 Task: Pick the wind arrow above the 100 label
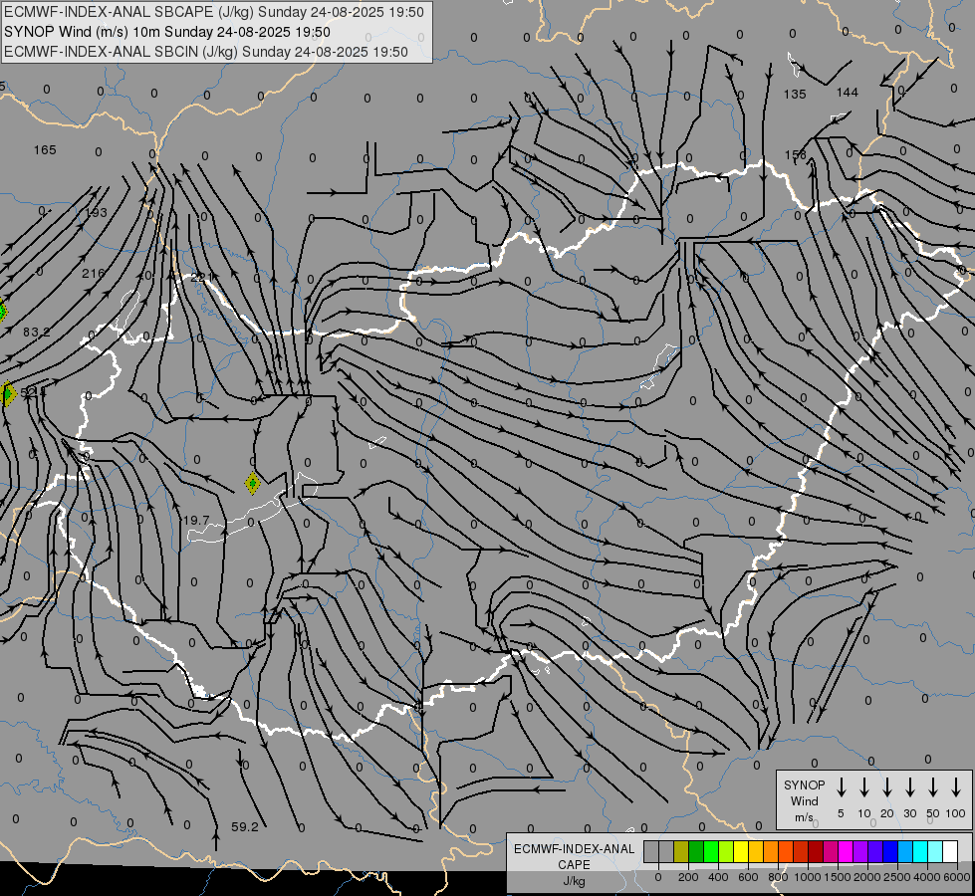[956, 787]
